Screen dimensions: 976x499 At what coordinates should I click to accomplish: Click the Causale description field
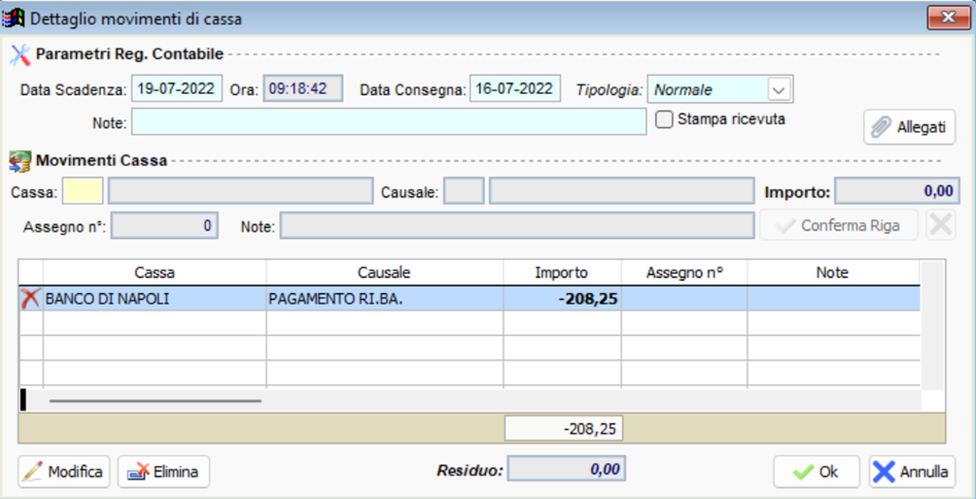[x=622, y=191]
